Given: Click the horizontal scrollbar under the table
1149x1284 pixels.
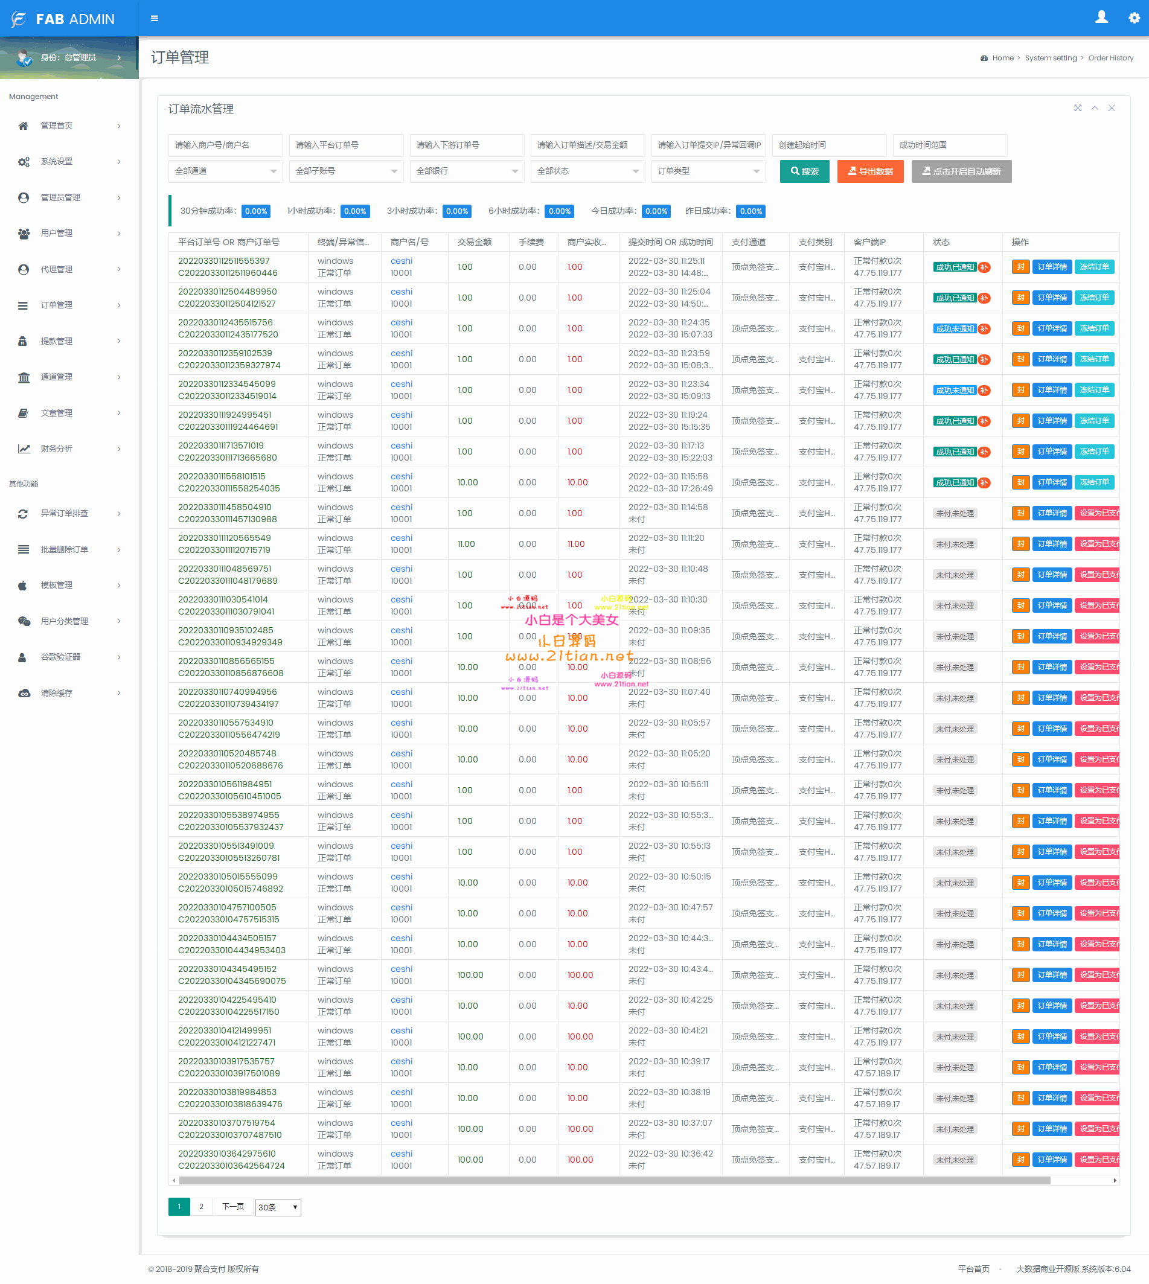Looking at the screenshot, I should (x=614, y=1180).
